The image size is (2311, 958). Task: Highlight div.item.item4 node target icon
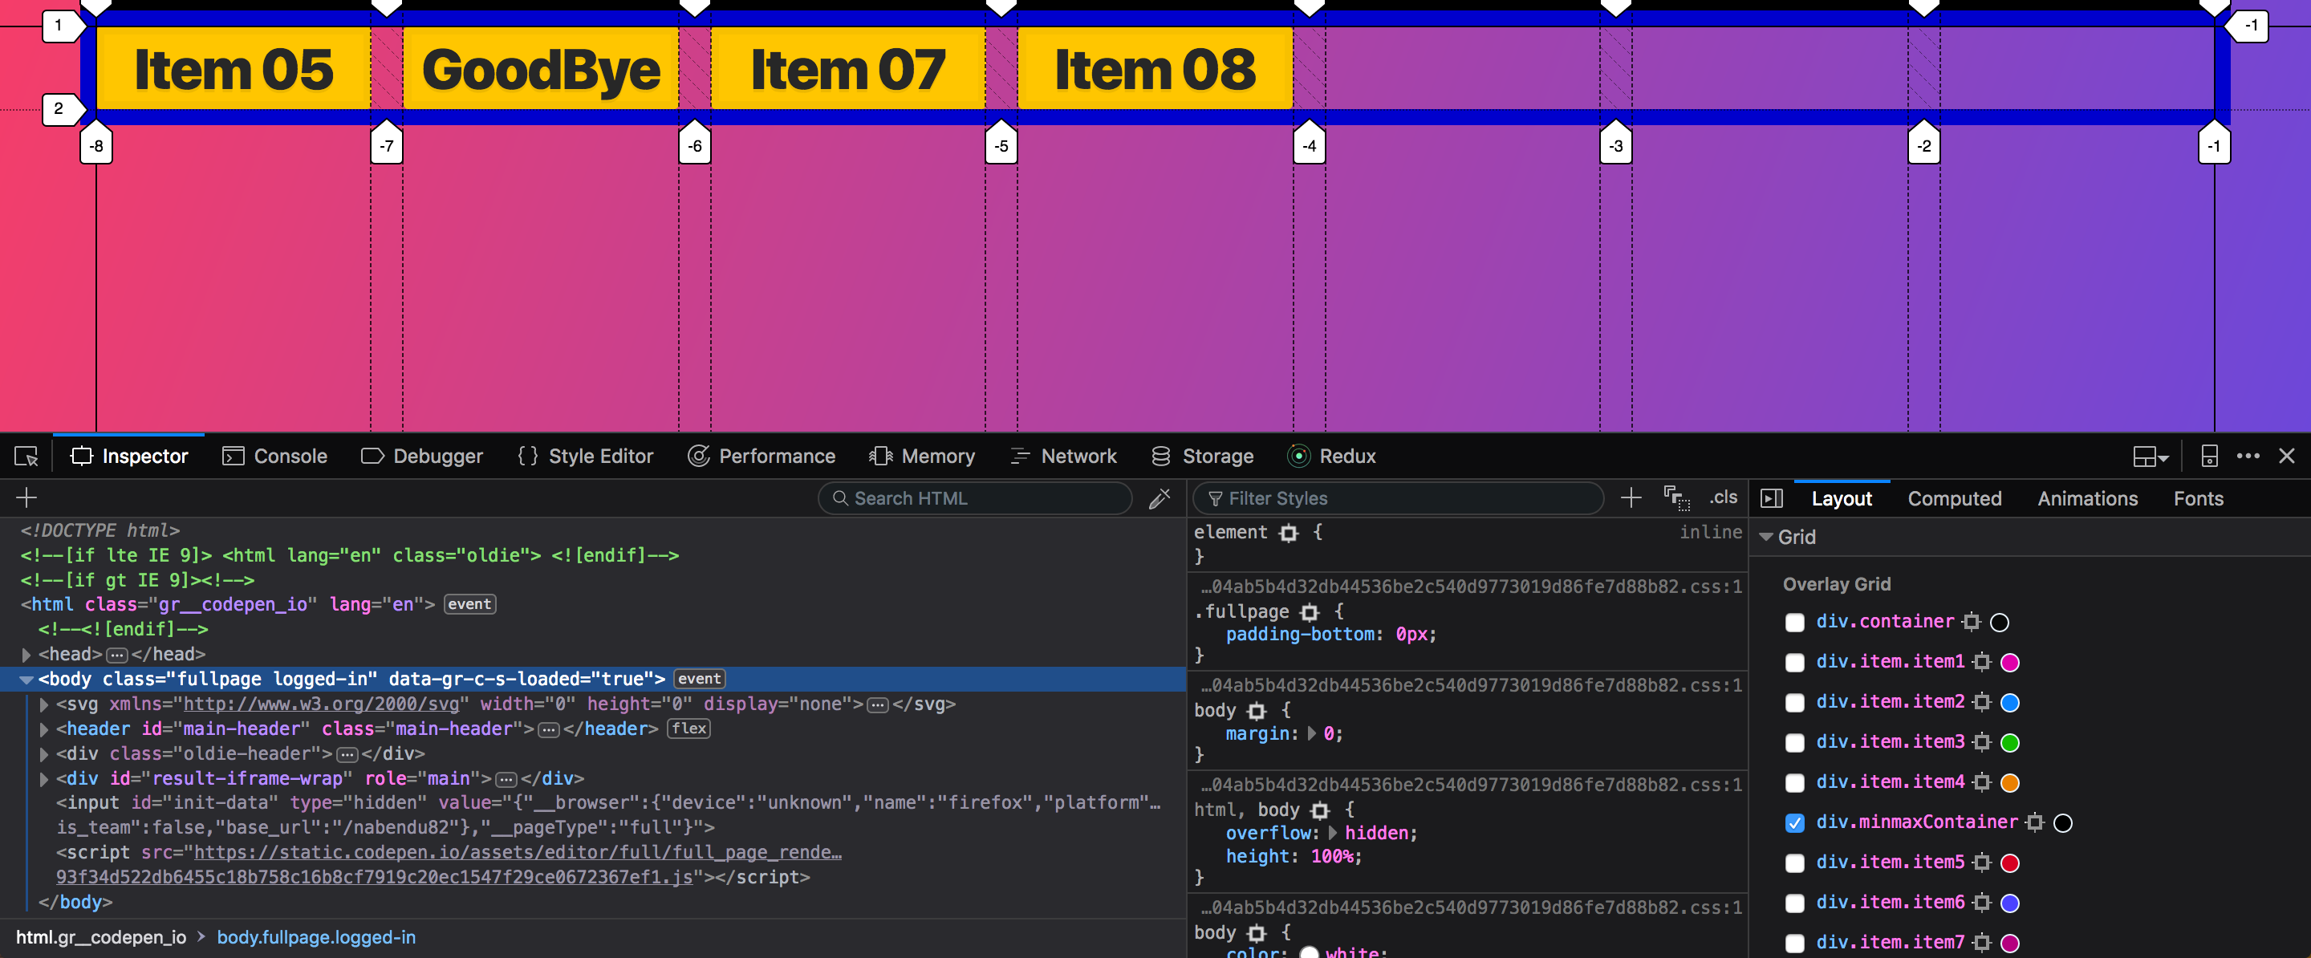click(x=1982, y=782)
